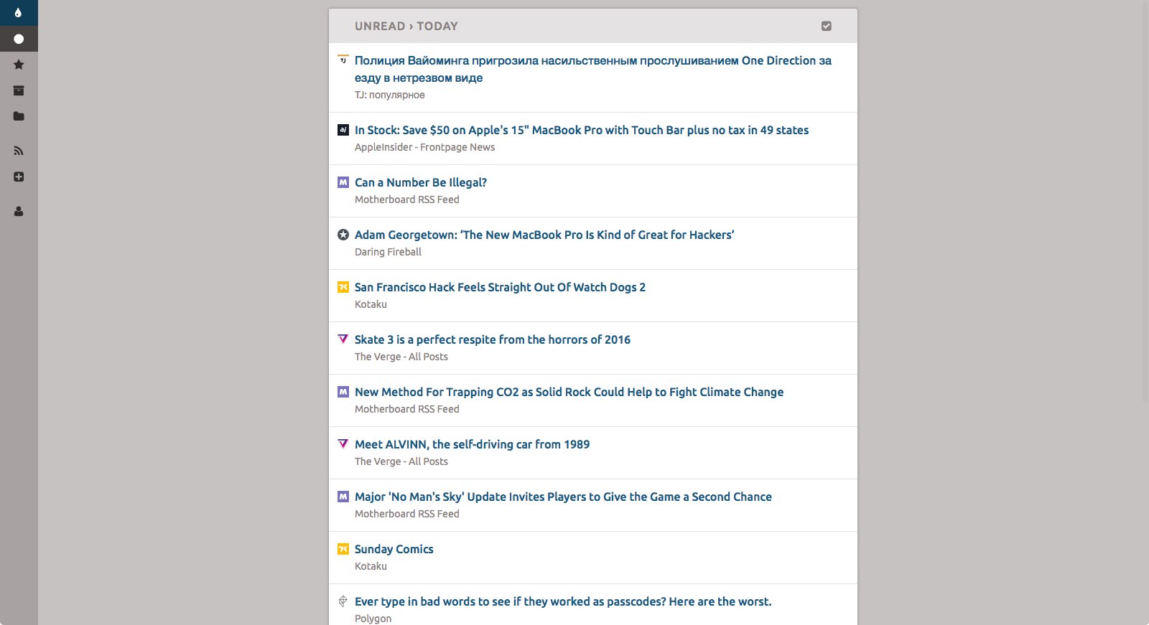Screen dimensions: 1149x625
Task: Click the Motherboard favicon beside Can a Number Be Illegal
Action: 343,182
